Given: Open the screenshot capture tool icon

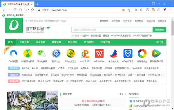Looking at the screenshot, I should tap(136, 10).
